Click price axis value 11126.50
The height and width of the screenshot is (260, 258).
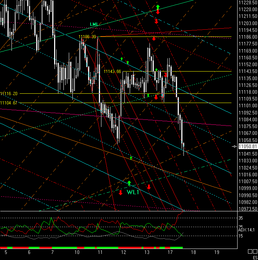(248, 85)
